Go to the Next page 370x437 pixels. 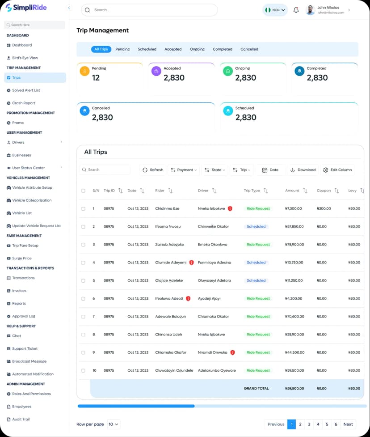point(348,424)
